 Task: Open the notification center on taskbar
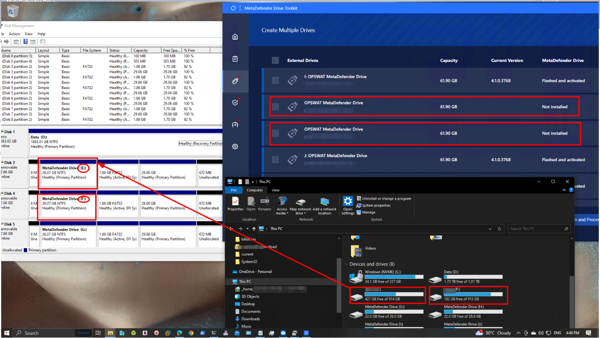tap(588, 333)
